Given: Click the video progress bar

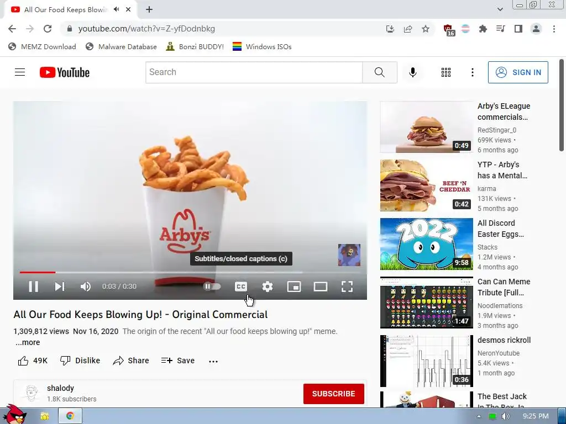Looking at the screenshot, I should point(190,272).
